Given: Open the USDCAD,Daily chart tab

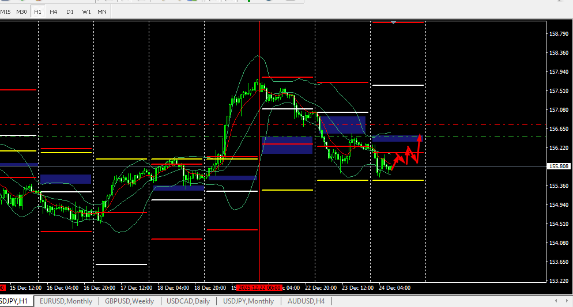Looking at the screenshot, I should (x=188, y=301).
